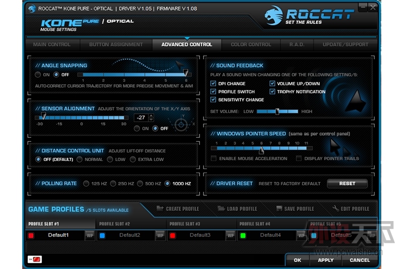Select the Advanced Control tab
Screen dimensions: 404x269
(187, 44)
